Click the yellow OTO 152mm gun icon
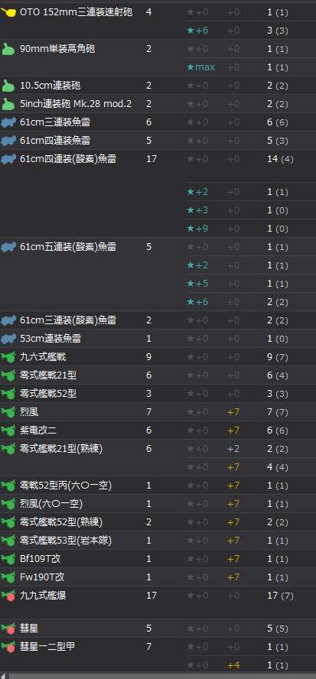Image resolution: width=316 pixels, height=679 pixels. pyautogui.click(x=8, y=12)
